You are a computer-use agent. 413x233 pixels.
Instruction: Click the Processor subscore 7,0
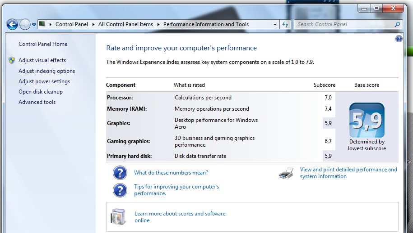[328, 98]
